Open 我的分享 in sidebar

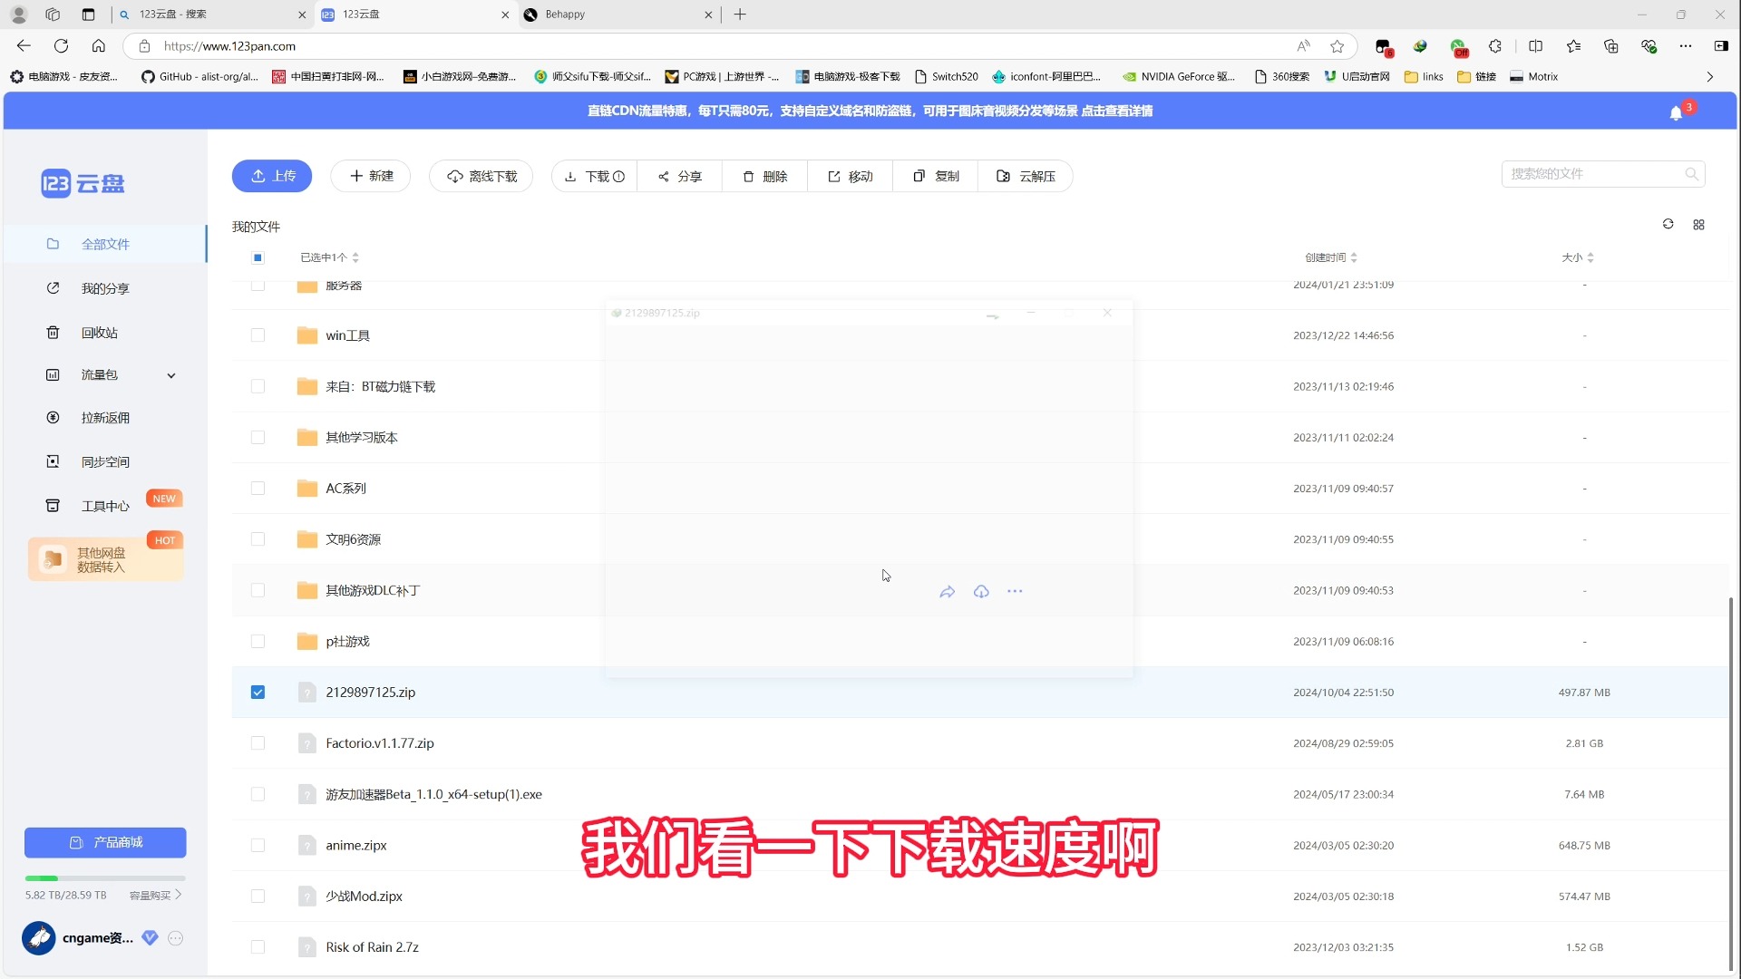point(105,288)
